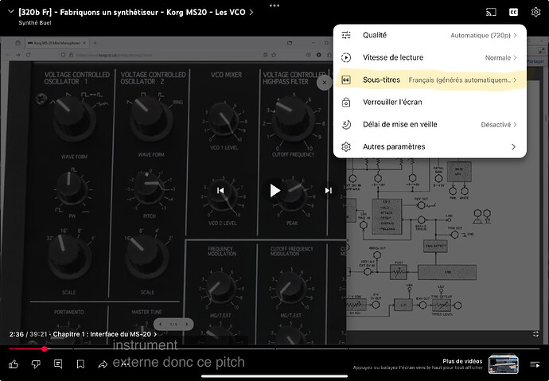Choose Verrouiller l'écran
The width and height of the screenshot is (549, 381).
(x=430, y=102)
